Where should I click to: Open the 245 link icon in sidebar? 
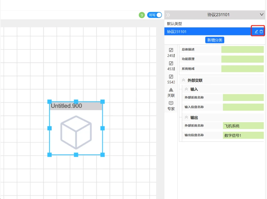pos(171,50)
